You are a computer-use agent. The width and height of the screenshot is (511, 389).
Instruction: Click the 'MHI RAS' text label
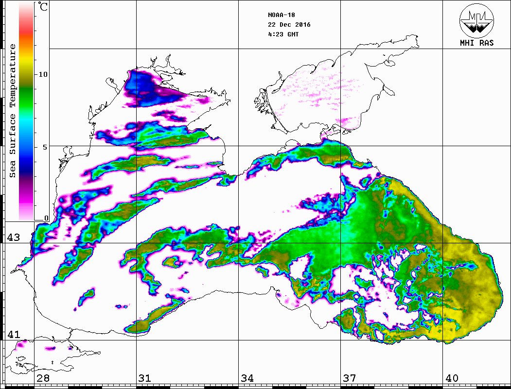click(476, 43)
